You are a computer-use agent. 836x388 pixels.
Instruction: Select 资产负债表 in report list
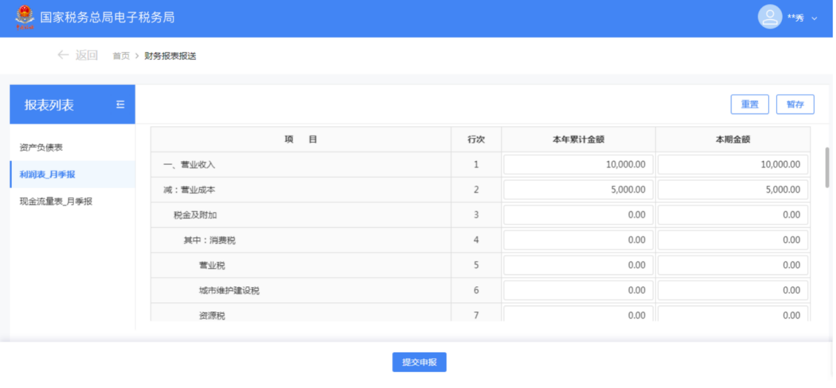tap(41, 148)
